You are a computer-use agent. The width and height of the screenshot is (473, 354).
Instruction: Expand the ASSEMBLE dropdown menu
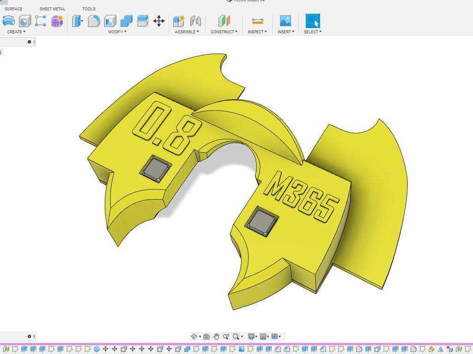pos(187,32)
